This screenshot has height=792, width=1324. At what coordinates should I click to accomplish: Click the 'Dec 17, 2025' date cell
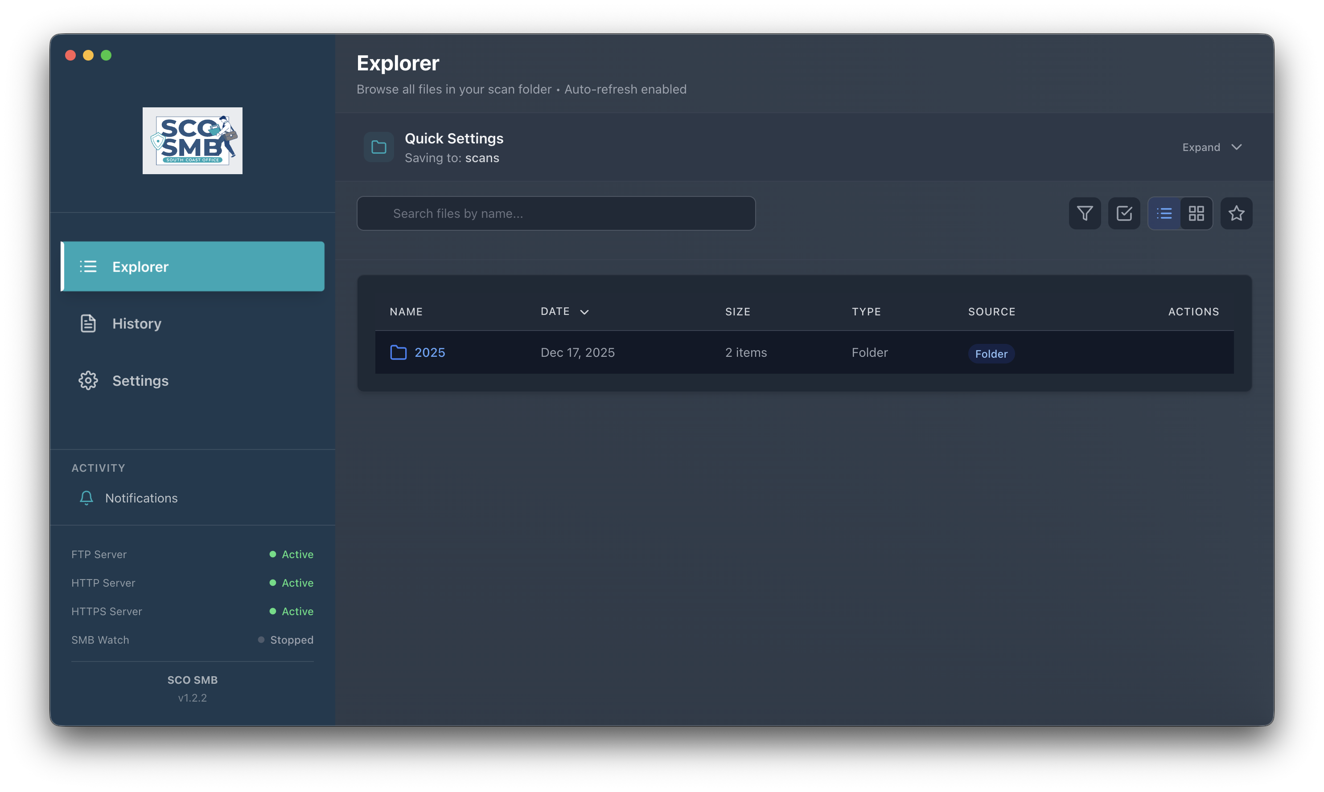[577, 353]
